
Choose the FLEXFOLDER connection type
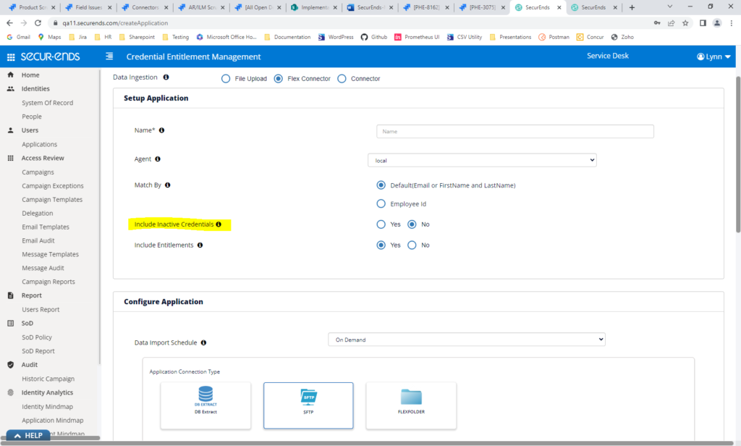coord(411,405)
